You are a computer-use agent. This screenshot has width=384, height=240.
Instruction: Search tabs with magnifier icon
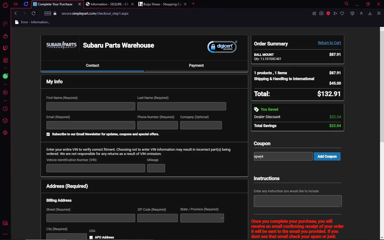tap(346, 4)
